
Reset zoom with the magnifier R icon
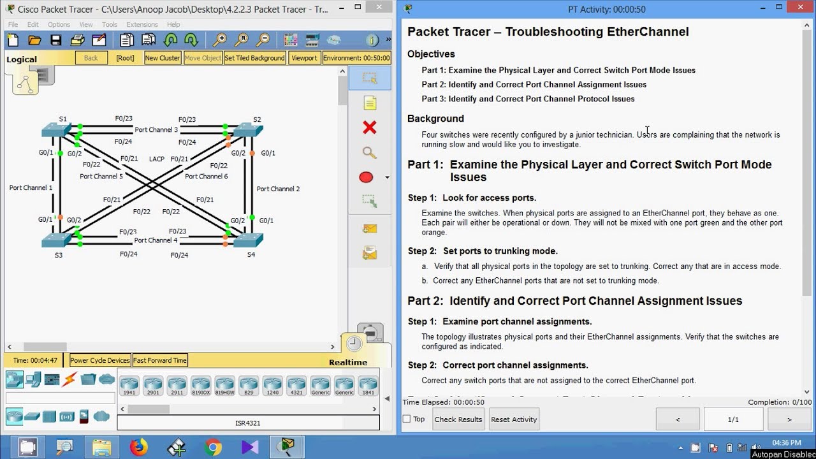(241, 40)
